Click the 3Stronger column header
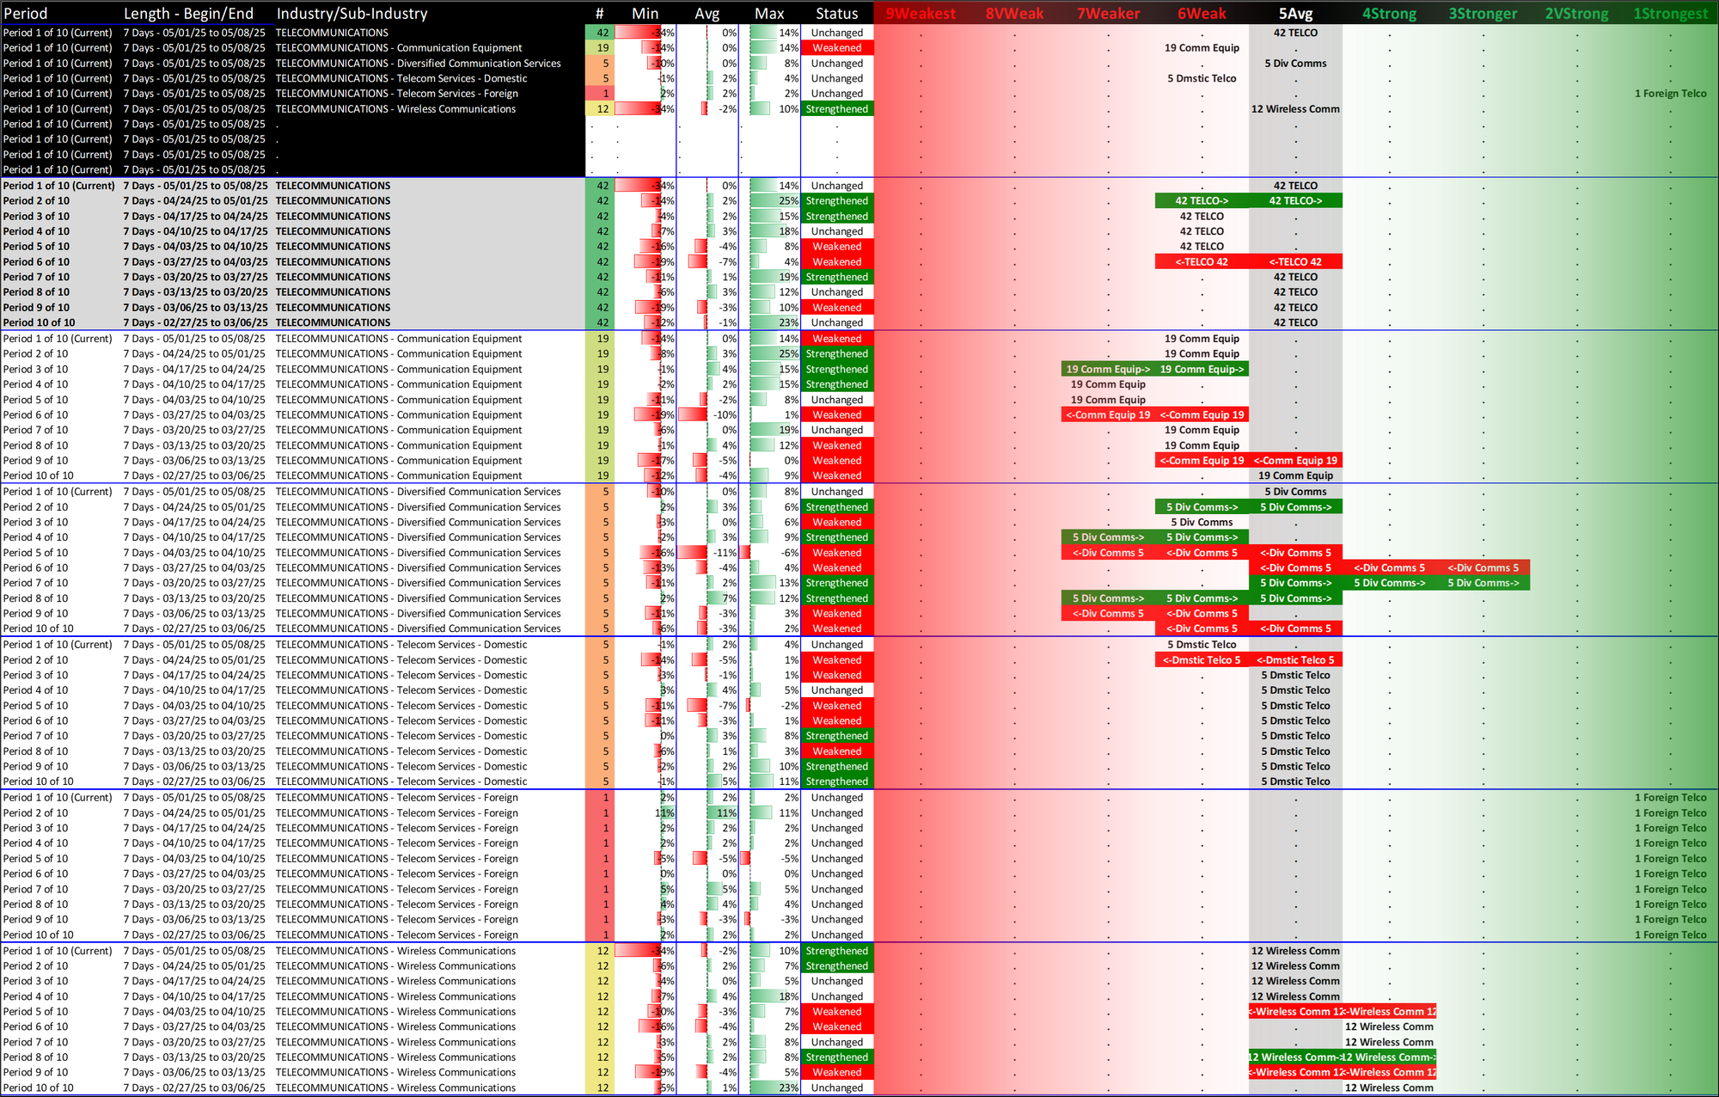Viewport: 1719px width, 1097px height. coord(1483,14)
